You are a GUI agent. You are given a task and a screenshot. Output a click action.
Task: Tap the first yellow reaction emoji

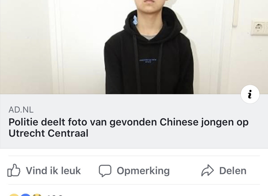click(x=14, y=195)
